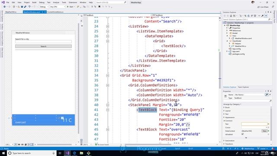Open Properties wrench in Solution Explorer toolbar
The height and width of the screenshot is (156, 277).
pyautogui.click(x=263, y=16)
